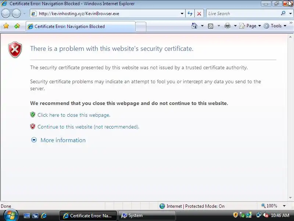294x221 pixels.
Task: Expand the address bar history dropdown
Action: (182, 14)
